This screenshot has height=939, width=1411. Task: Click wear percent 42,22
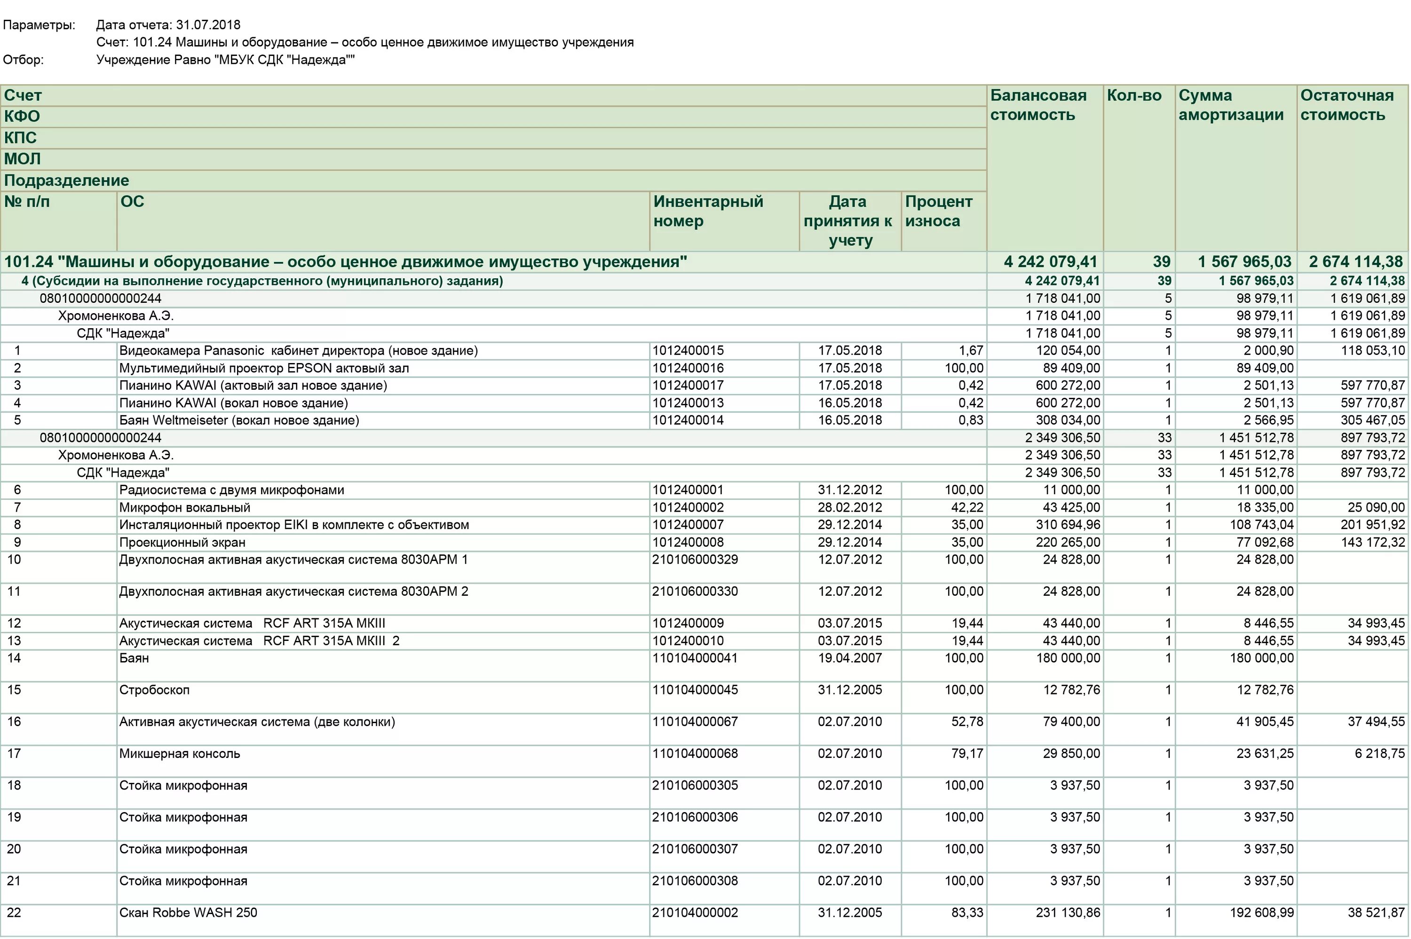(967, 508)
